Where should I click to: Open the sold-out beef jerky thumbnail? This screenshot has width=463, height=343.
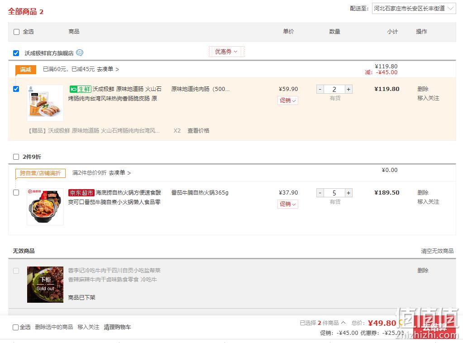pos(45,285)
